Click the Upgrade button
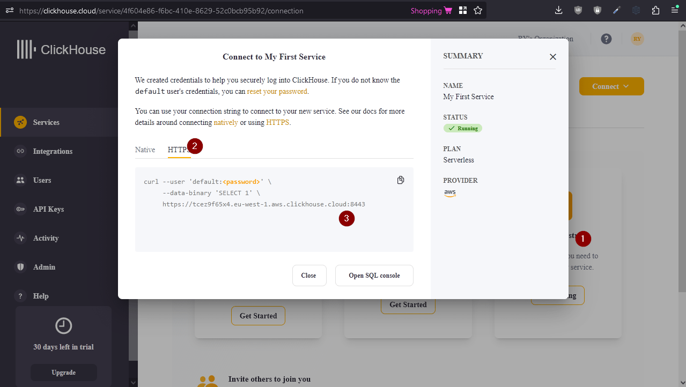686x387 pixels. click(64, 373)
